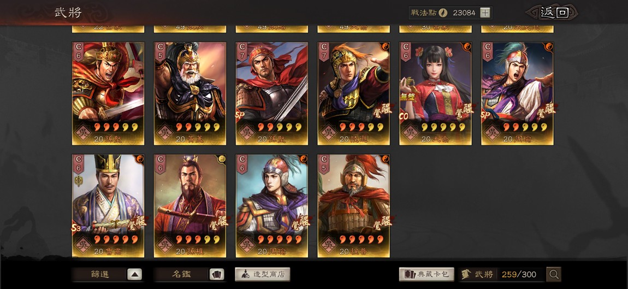Open the magnifier search icon
The width and height of the screenshot is (628, 289).
(x=554, y=275)
